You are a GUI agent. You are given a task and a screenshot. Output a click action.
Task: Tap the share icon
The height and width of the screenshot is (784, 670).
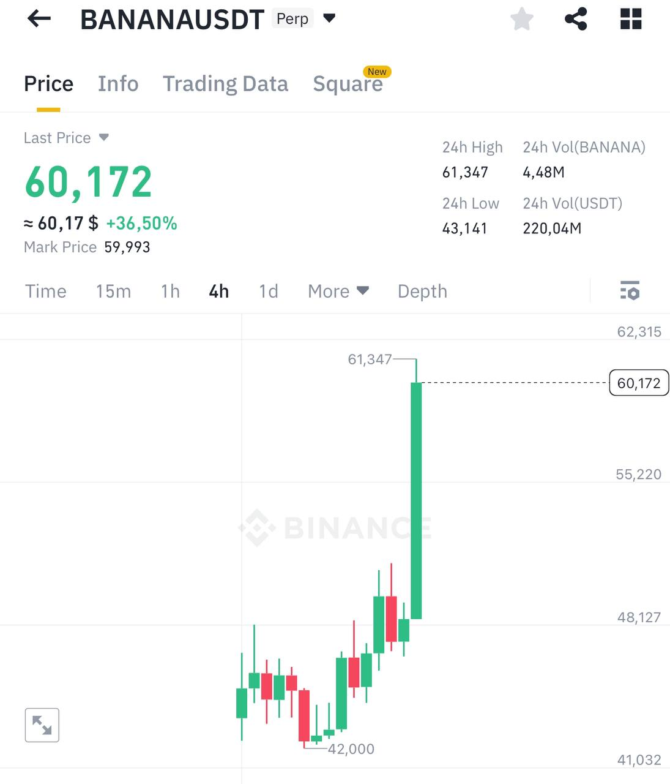(x=576, y=19)
